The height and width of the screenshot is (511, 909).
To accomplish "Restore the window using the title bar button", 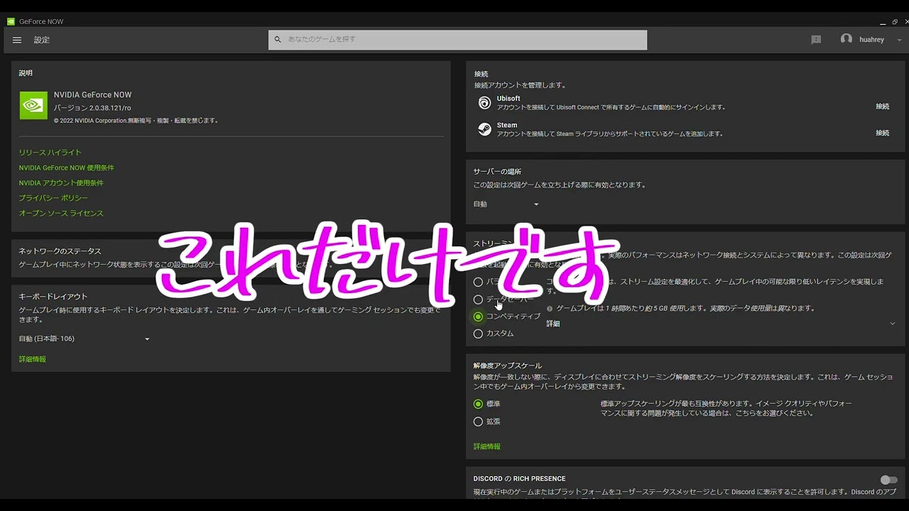I will coord(895,22).
